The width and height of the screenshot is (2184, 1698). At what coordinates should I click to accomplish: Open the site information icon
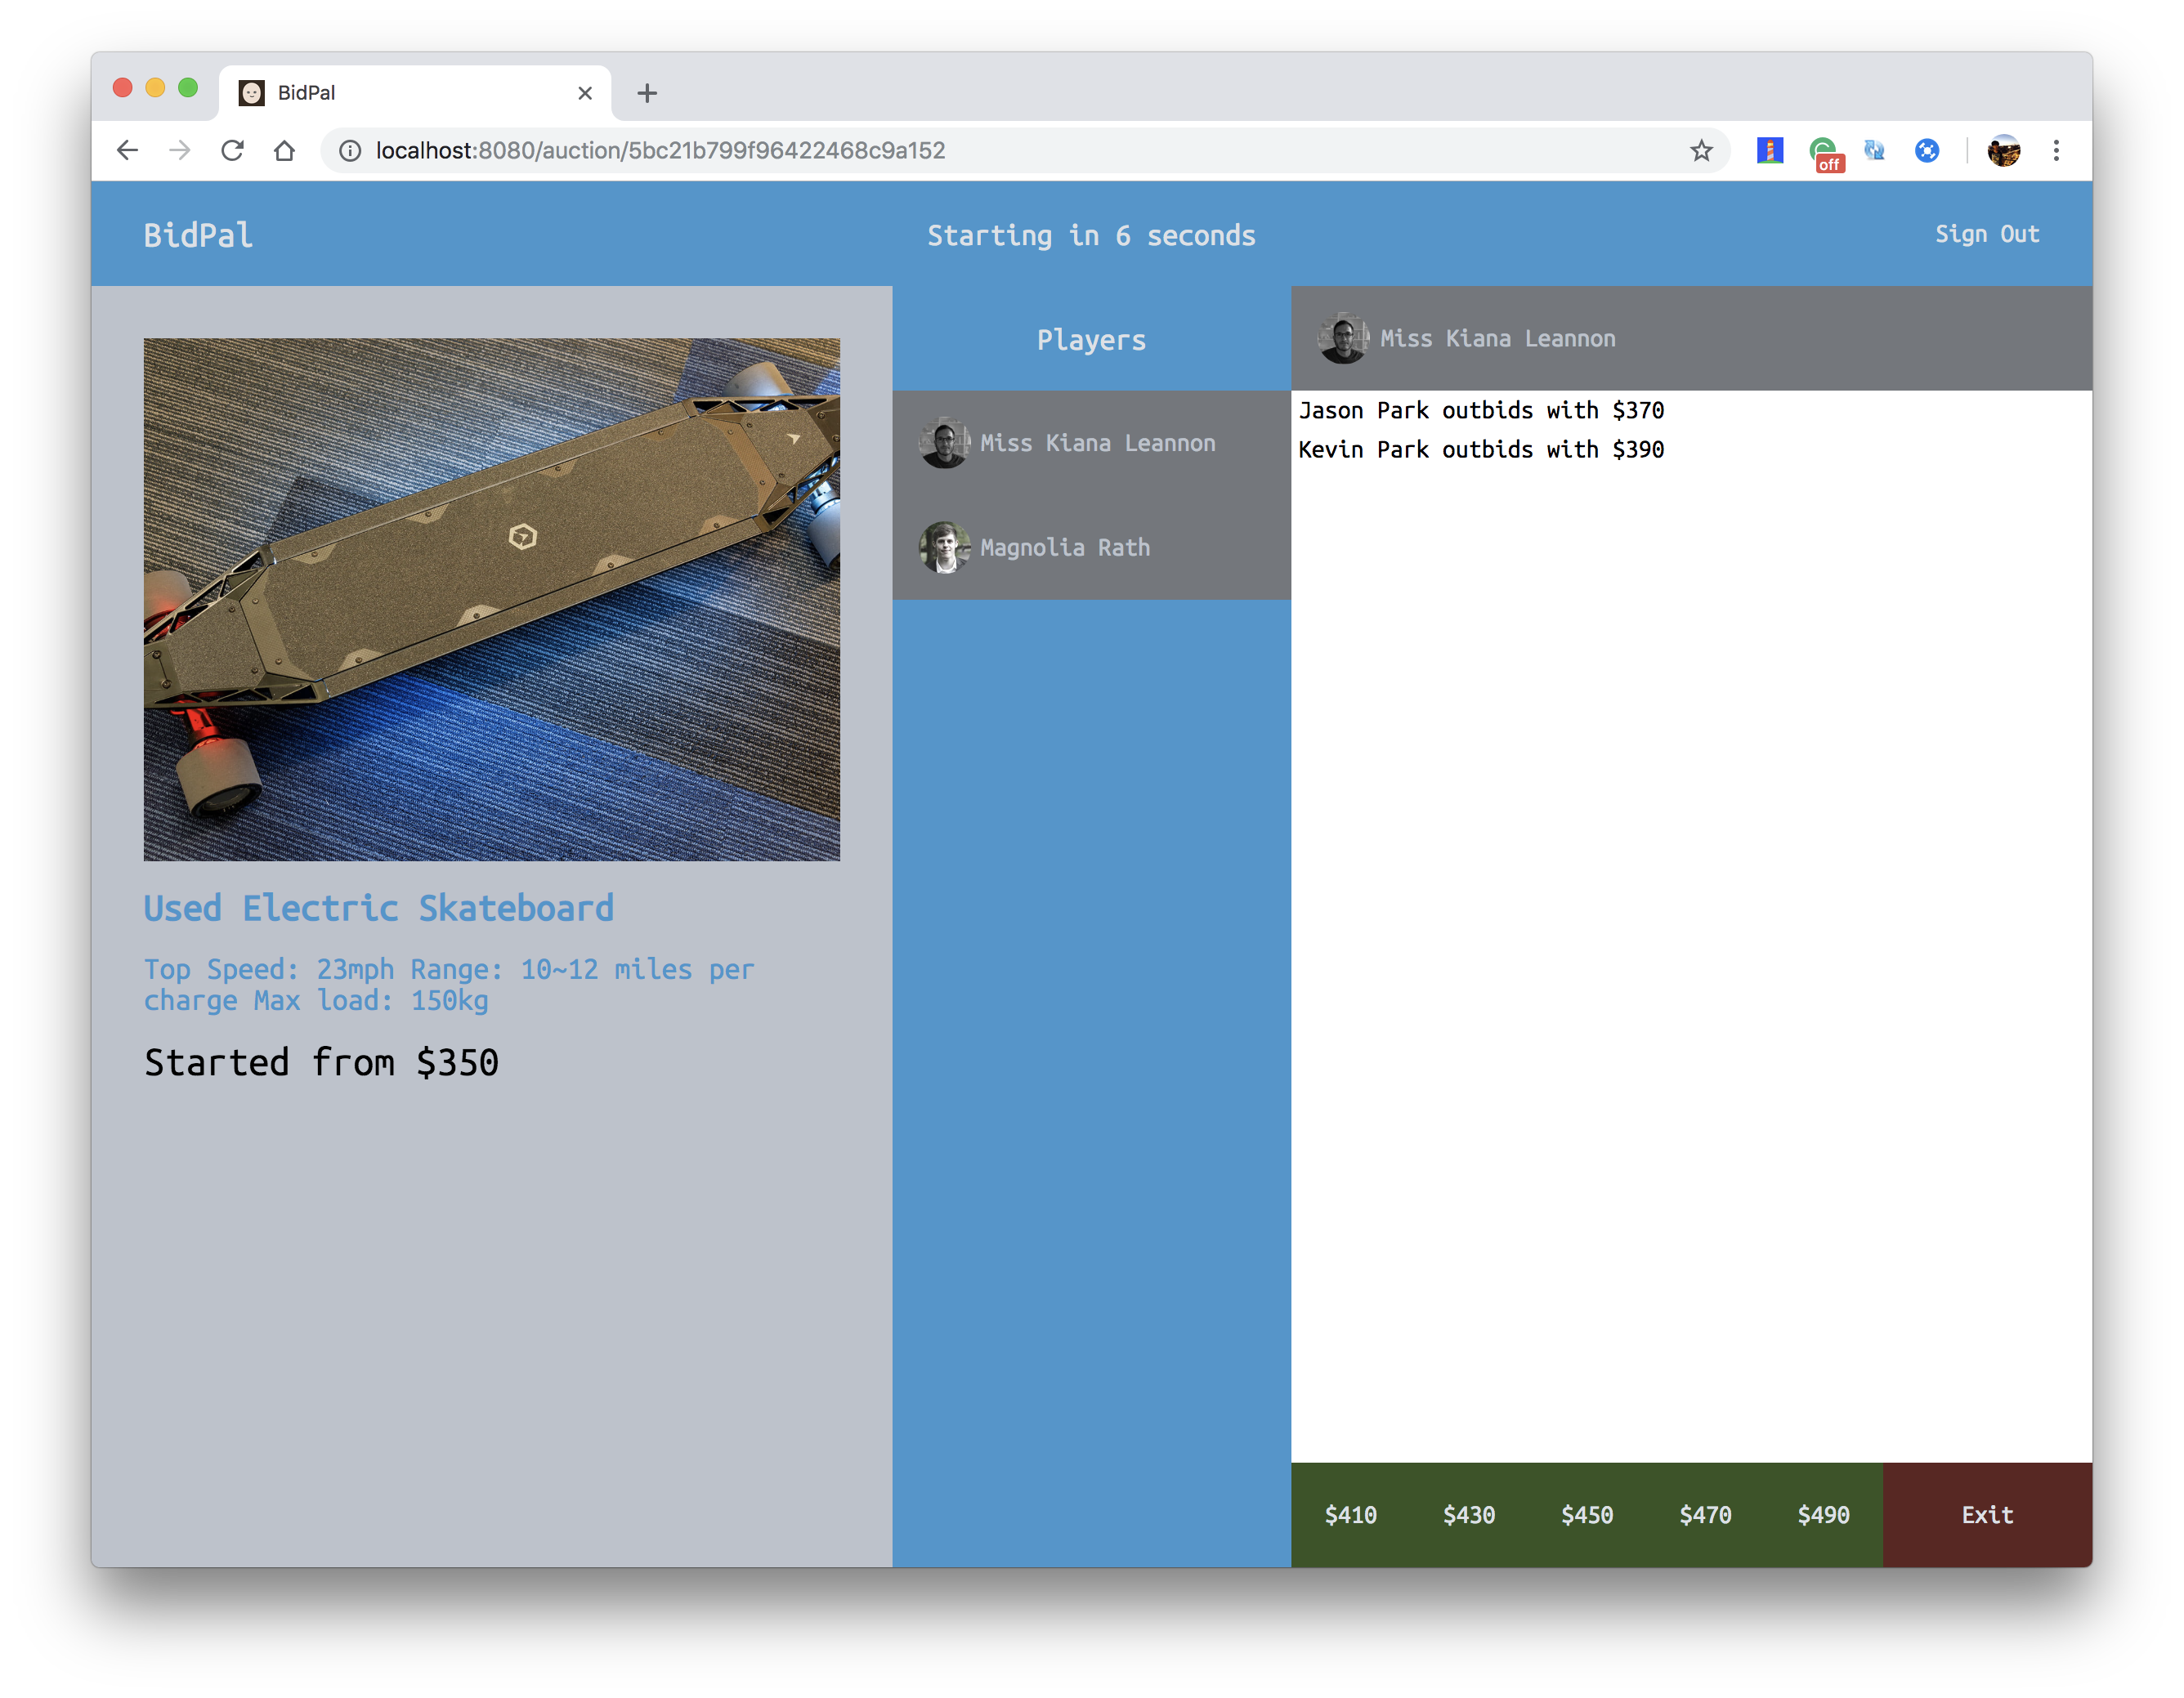[x=350, y=150]
